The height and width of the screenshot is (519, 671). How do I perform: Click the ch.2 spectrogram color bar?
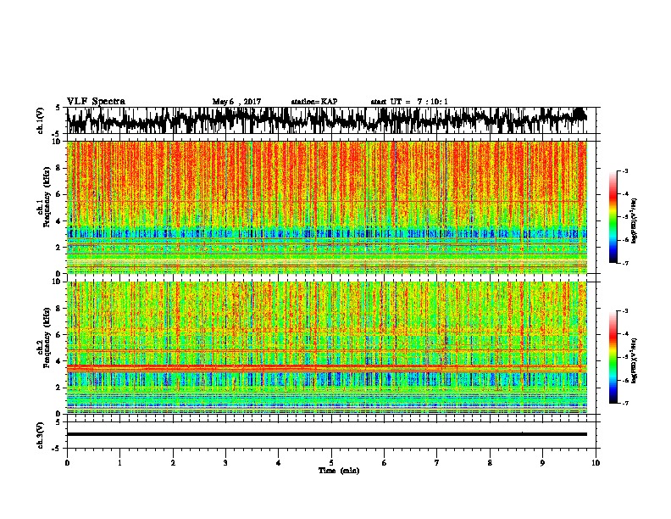[613, 357]
